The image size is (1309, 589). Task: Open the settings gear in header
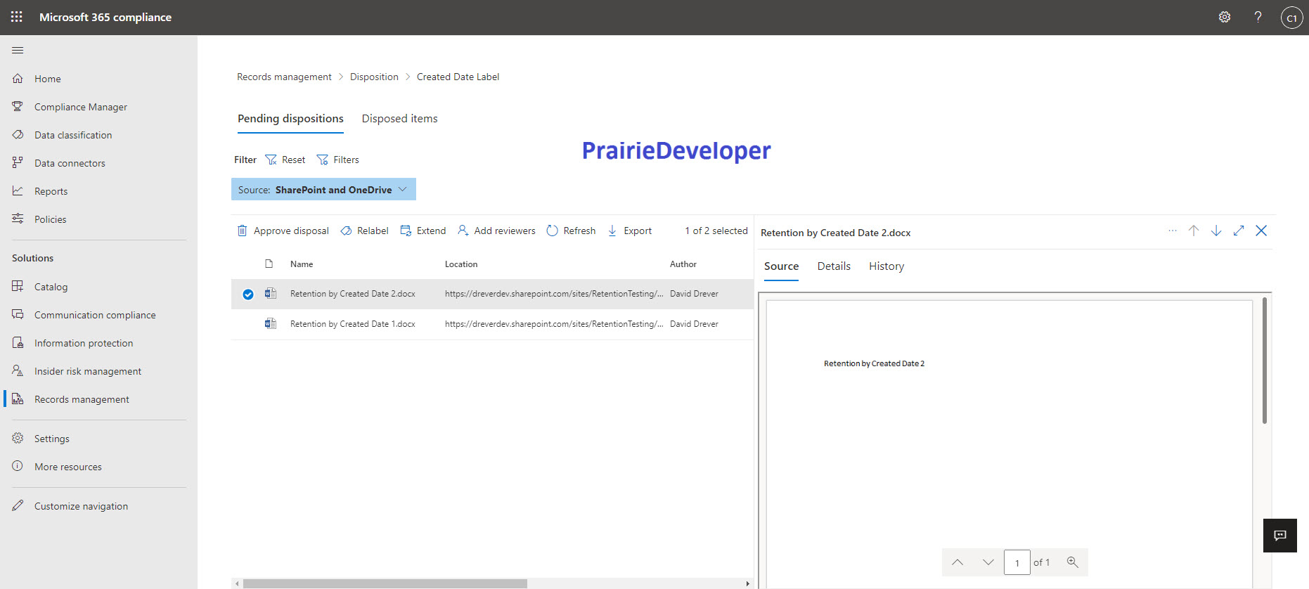[x=1225, y=17]
